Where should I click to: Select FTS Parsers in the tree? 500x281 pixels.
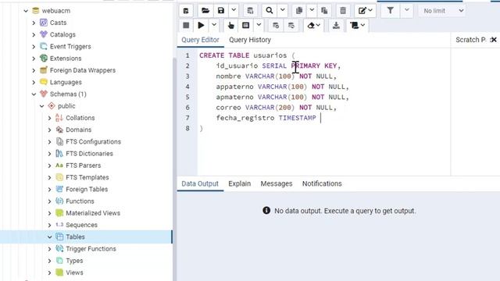(x=84, y=165)
